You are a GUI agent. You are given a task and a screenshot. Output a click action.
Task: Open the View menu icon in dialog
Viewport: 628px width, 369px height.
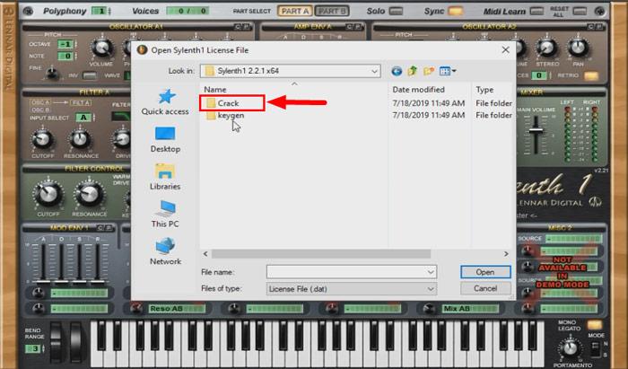[x=448, y=71]
